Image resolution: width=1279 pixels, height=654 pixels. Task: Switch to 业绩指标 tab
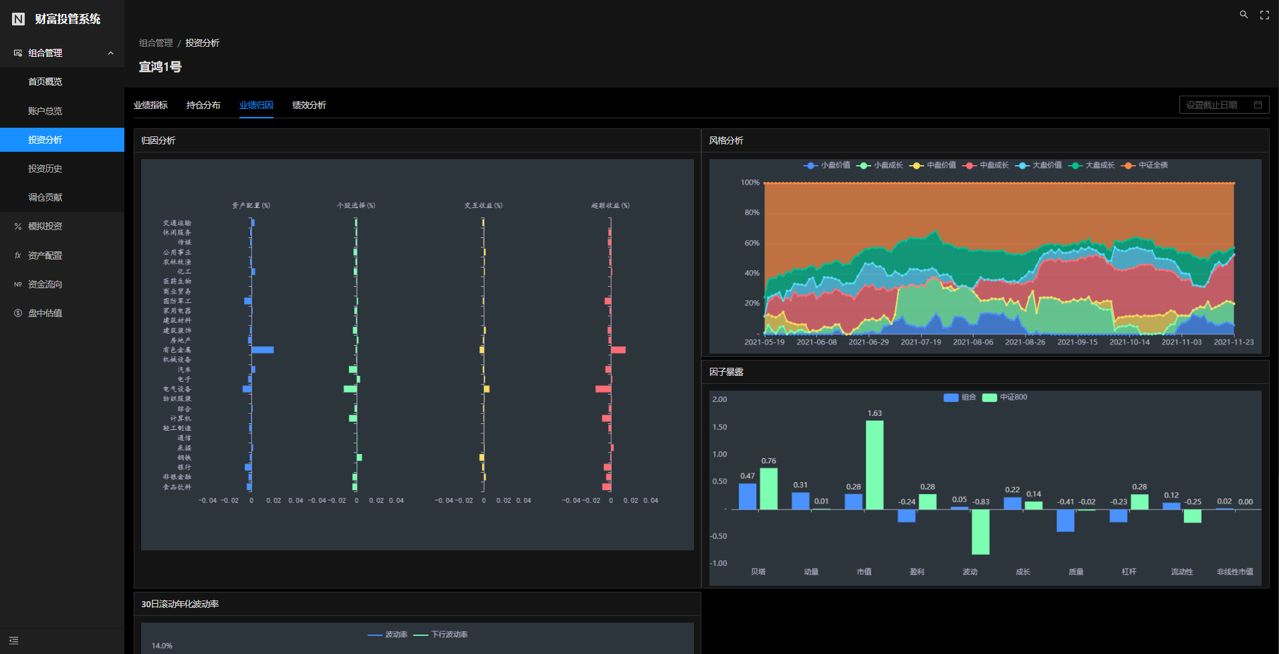(150, 105)
